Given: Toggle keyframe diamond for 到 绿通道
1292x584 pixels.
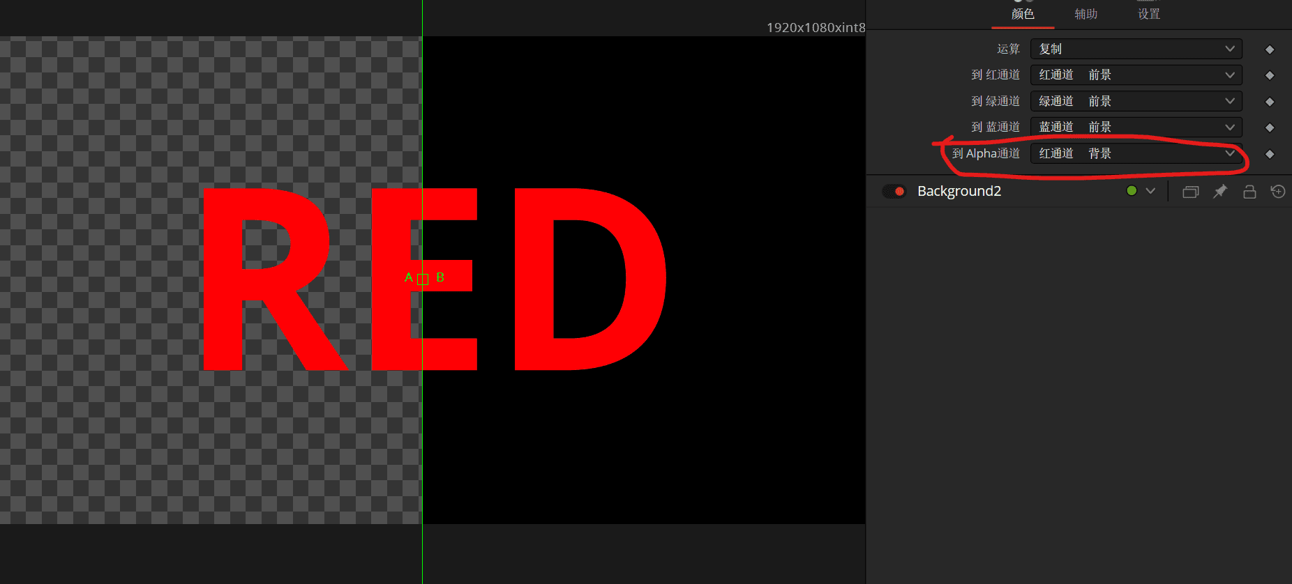Looking at the screenshot, I should (1270, 102).
